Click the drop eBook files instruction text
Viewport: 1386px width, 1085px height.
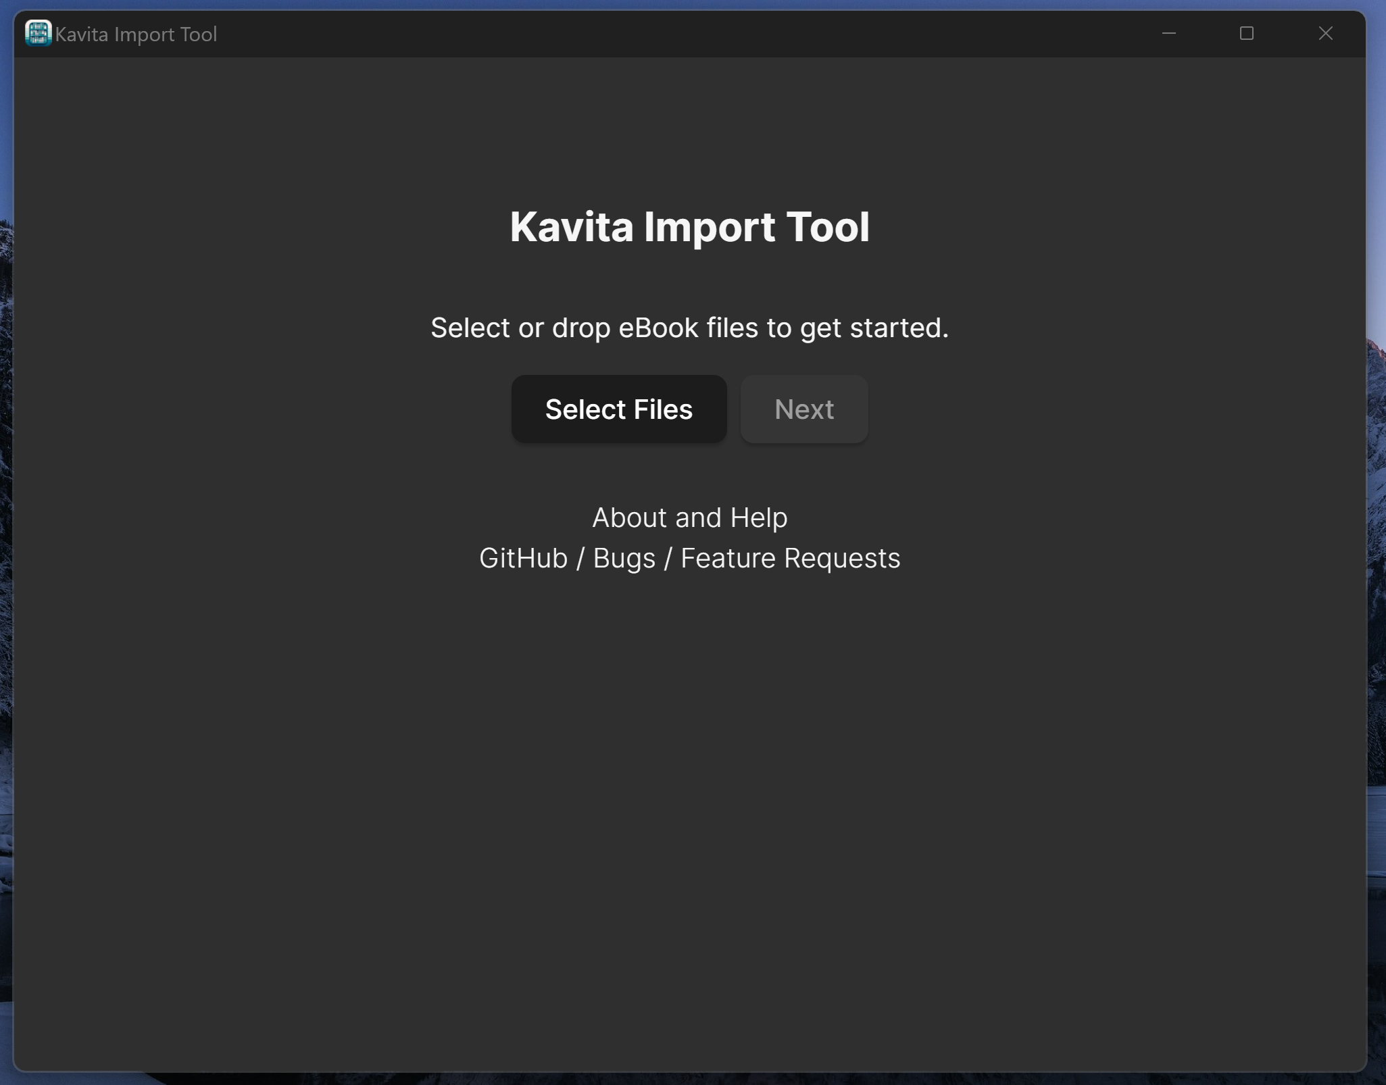[689, 328]
